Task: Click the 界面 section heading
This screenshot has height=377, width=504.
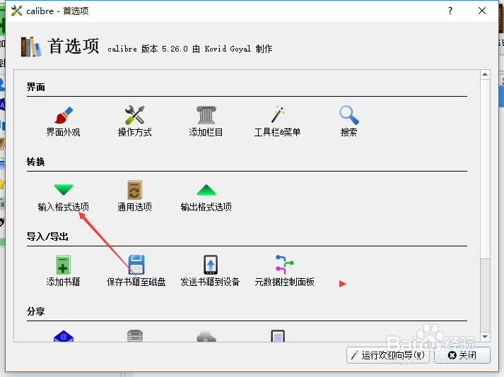Action: (x=35, y=87)
